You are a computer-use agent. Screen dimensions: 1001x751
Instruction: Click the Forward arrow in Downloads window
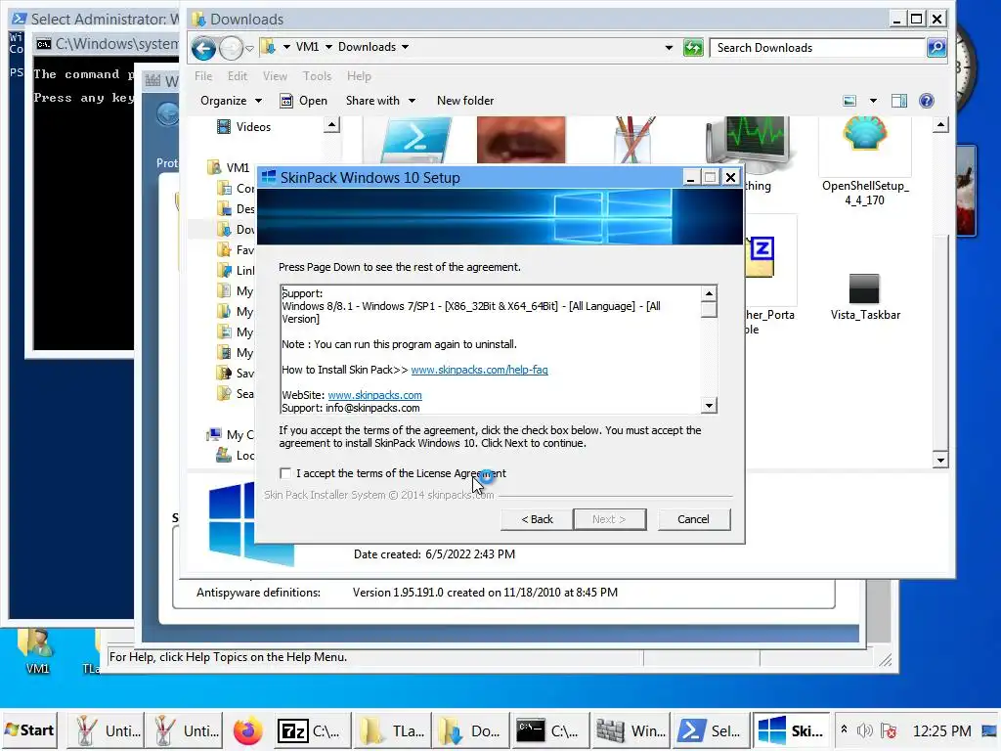click(231, 48)
